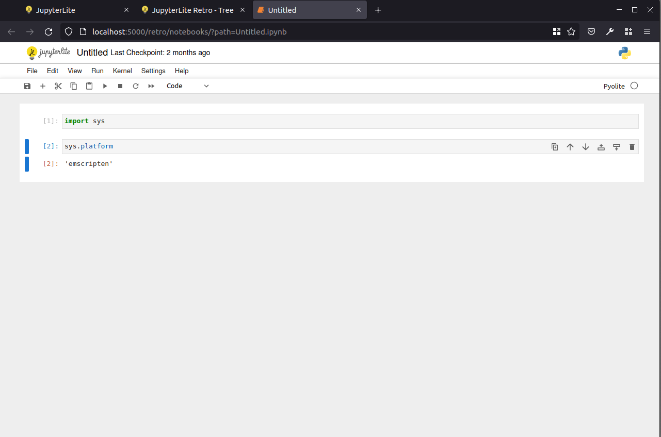
Task: Close the JupyterLite Retro - Tree tab
Action: pos(243,10)
